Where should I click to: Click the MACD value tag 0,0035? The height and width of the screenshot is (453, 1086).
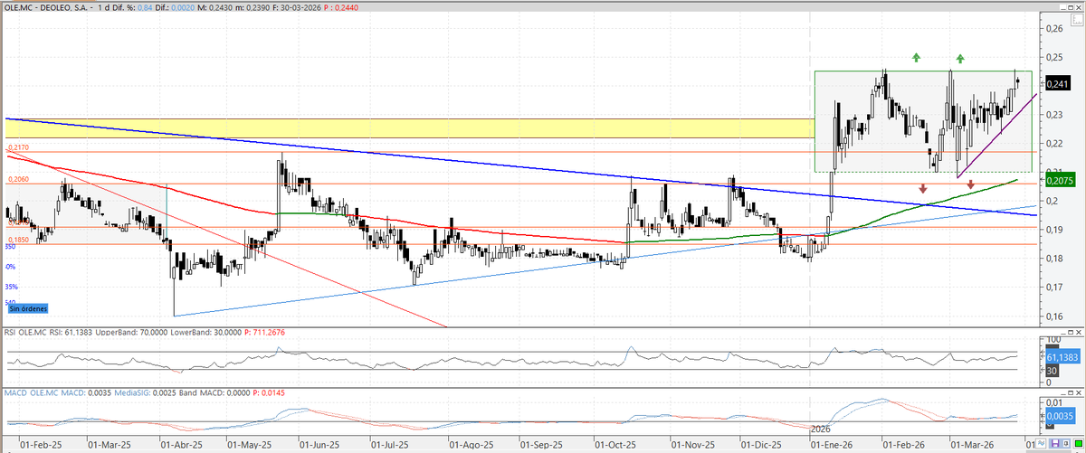(x=1060, y=416)
